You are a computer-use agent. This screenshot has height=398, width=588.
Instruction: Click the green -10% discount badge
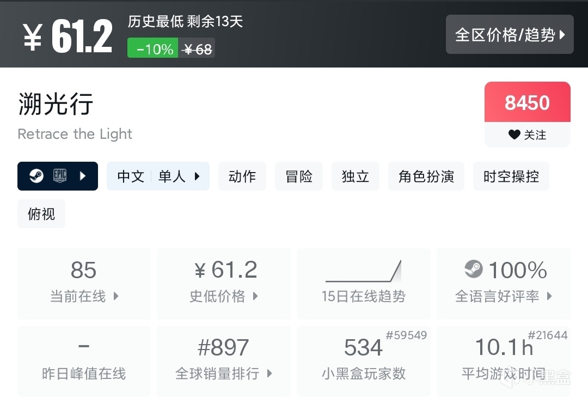click(x=152, y=49)
